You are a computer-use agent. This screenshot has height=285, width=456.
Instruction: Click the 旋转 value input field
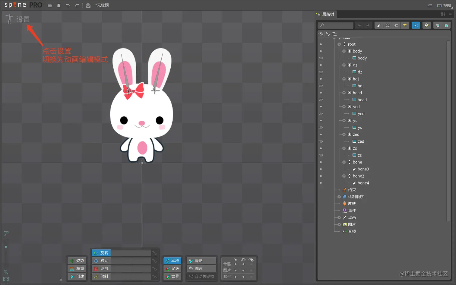[x=131, y=253]
